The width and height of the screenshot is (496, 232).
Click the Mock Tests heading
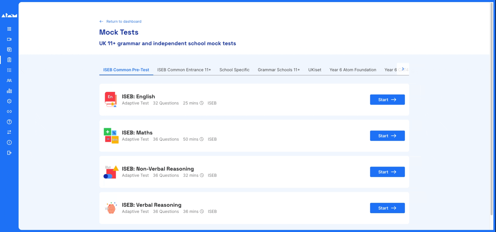pos(119,32)
